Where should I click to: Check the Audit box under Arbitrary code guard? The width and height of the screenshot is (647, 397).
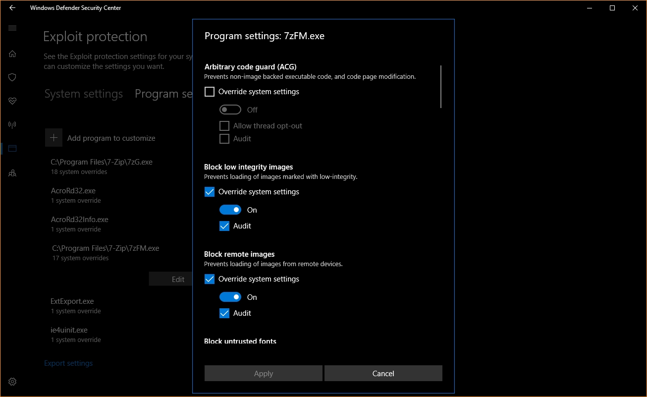pos(224,139)
